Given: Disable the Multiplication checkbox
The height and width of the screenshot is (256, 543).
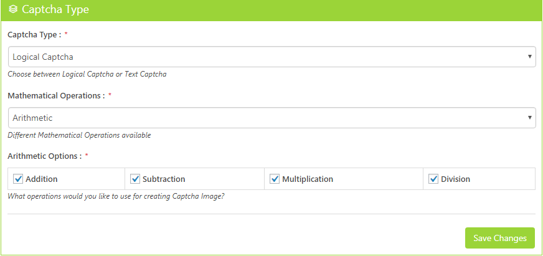Looking at the screenshot, I should (x=275, y=179).
